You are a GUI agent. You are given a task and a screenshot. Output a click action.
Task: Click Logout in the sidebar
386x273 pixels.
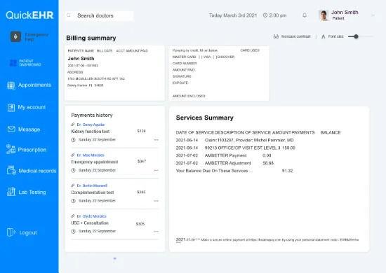[22, 232]
